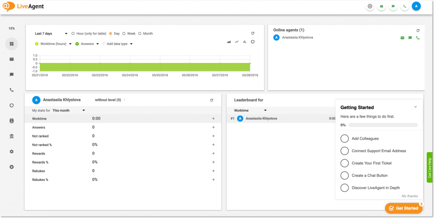The height and width of the screenshot is (218, 434).
Task: Click the green phone status icon in header
Action: (x=405, y=6)
